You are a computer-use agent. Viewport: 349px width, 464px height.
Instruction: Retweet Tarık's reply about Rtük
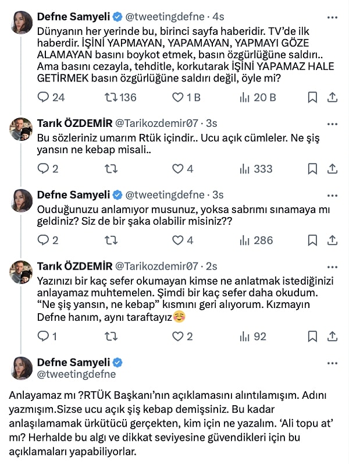point(109,169)
